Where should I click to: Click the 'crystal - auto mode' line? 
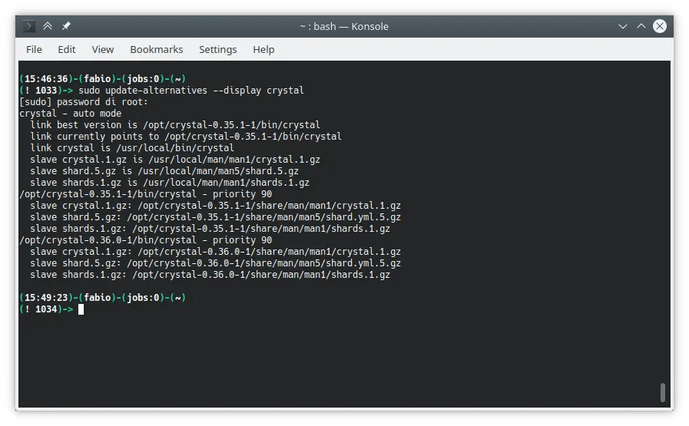click(x=71, y=114)
